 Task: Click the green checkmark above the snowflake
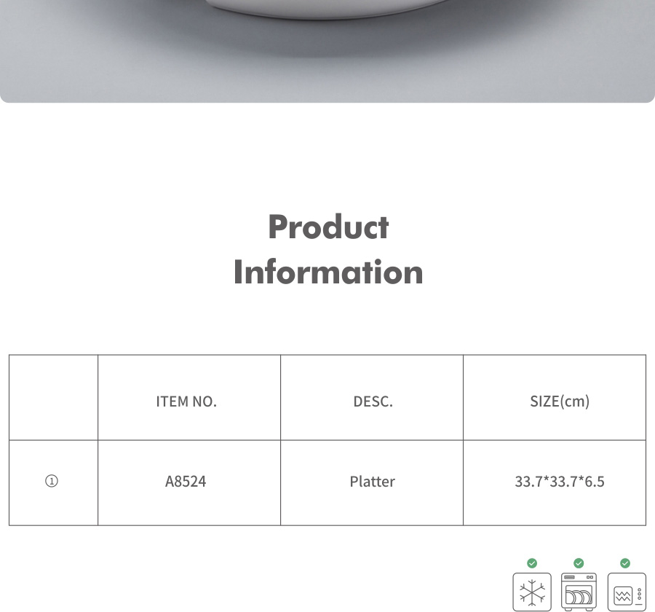tap(532, 563)
